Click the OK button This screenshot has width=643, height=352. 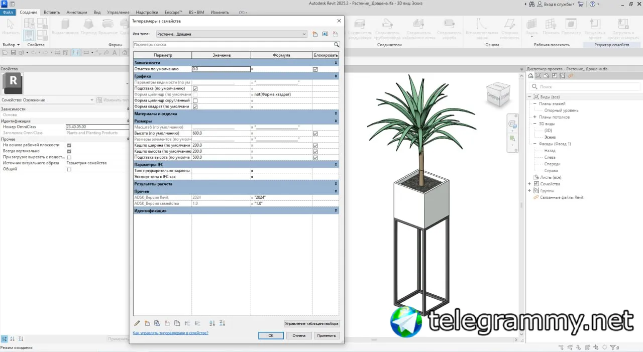[271, 335]
